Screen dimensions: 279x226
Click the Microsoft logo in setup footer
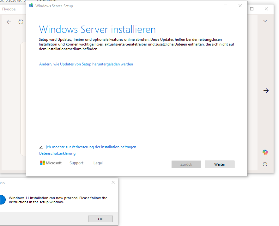tap(51, 163)
